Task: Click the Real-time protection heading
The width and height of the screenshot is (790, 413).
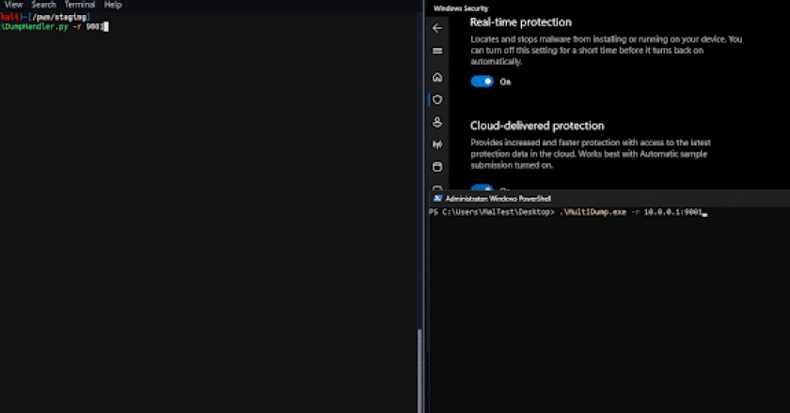Action: coord(520,22)
